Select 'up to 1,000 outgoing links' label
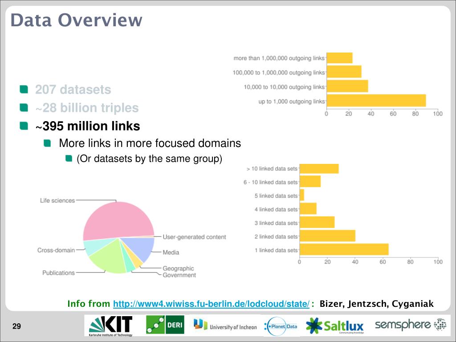 pyautogui.click(x=291, y=102)
